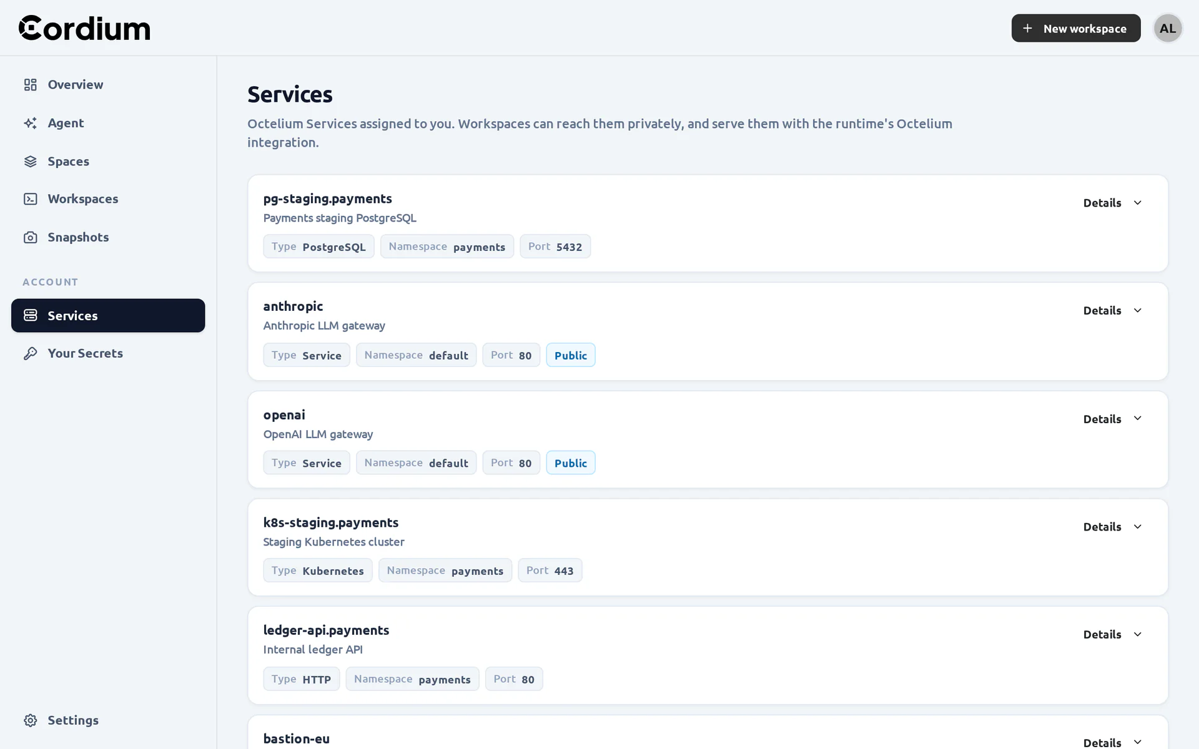Image resolution: width=1199 pixels, height=749 pixels.
Task: Click the Overview grid icon
Action: 30,84
